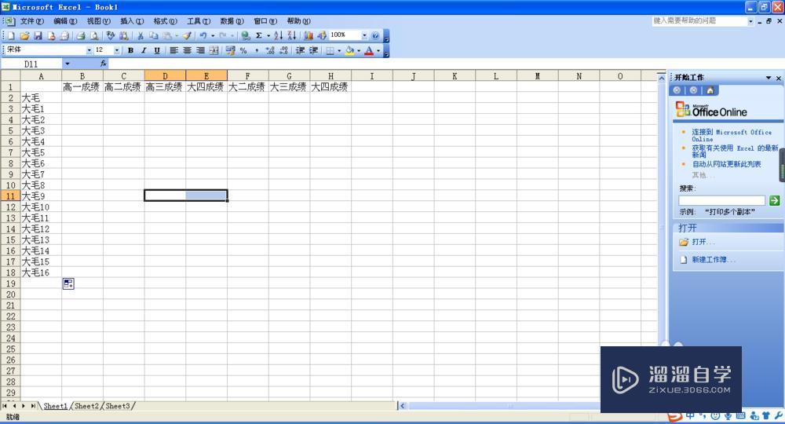Click the Undo arrow icon
Viewport: 785px width, 424px height.
click(203, 36)
